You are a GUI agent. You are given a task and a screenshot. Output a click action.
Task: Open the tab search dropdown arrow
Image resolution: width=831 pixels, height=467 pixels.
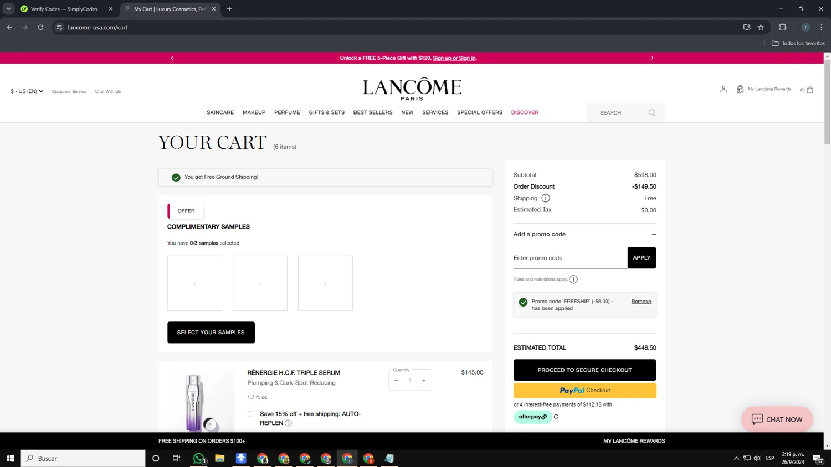(8, 9)
